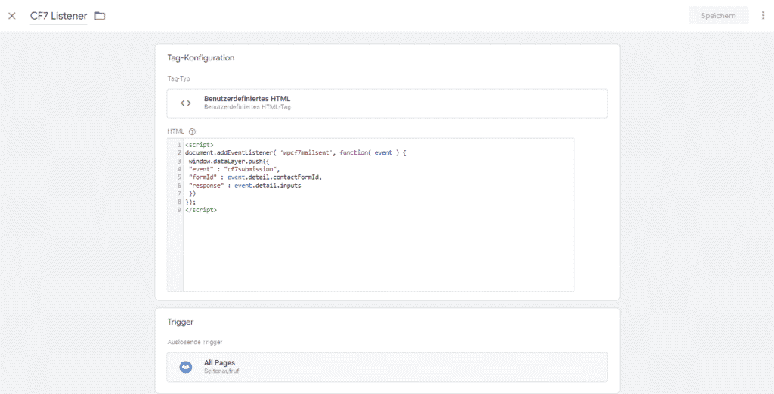Close the CF7 Listener tag editor
The height and width of the screenshot is (394, 774).
pyautogui.click(x=12, y=16)
